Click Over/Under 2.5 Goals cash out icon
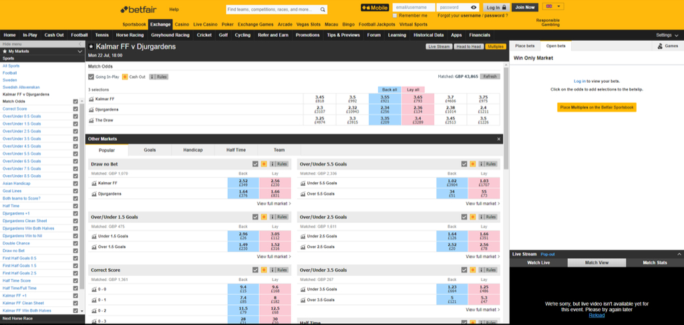684x325 pixels. [x=472, y=217]
